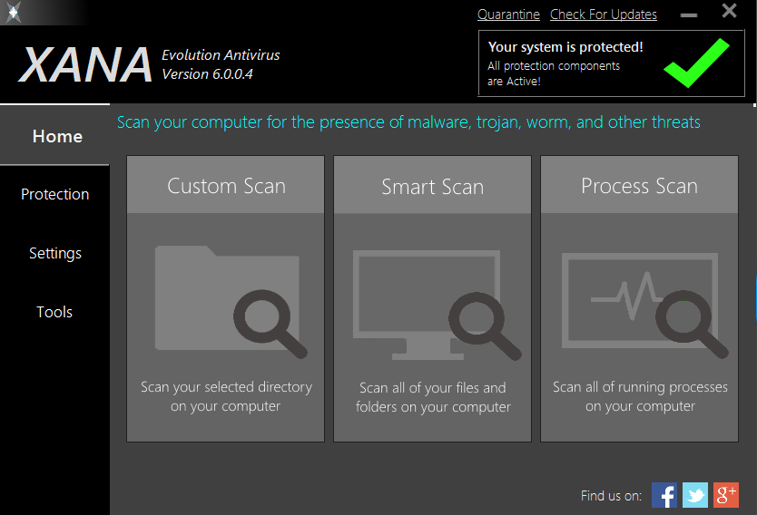Click the star logo in title bar
The height and width of the screenshot is (515, 757).
click(12, 12)
